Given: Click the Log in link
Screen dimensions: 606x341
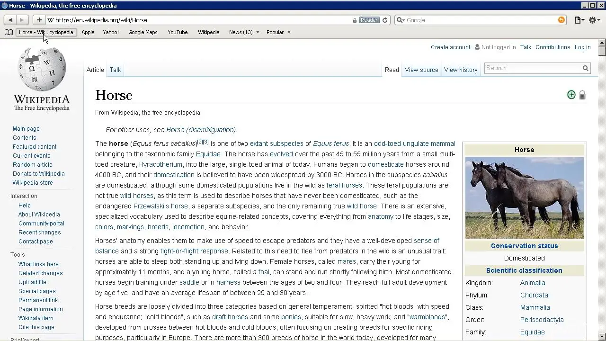Looking at the screenshot, I should [582, 47].
